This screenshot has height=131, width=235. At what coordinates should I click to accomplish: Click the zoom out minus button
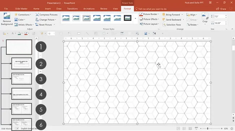(201, 128)
